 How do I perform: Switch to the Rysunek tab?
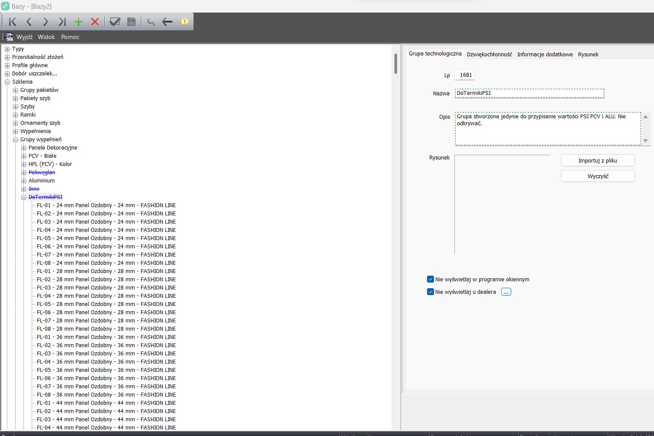(x=588, y=55)
